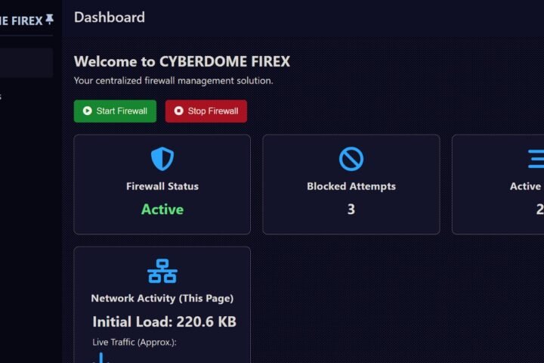Image resolution: width=544 pixels, height=363 pixels.
Task: Click the stop circle icon inside Stop Firewall
Action: (x=178, y=111)
